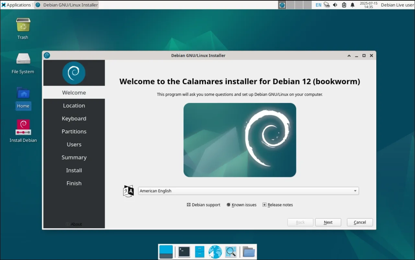The height and width of the screenshot is (260, 415).
Task: Click the application finder magnifier dock icon
Action: [x=231, y=252]
